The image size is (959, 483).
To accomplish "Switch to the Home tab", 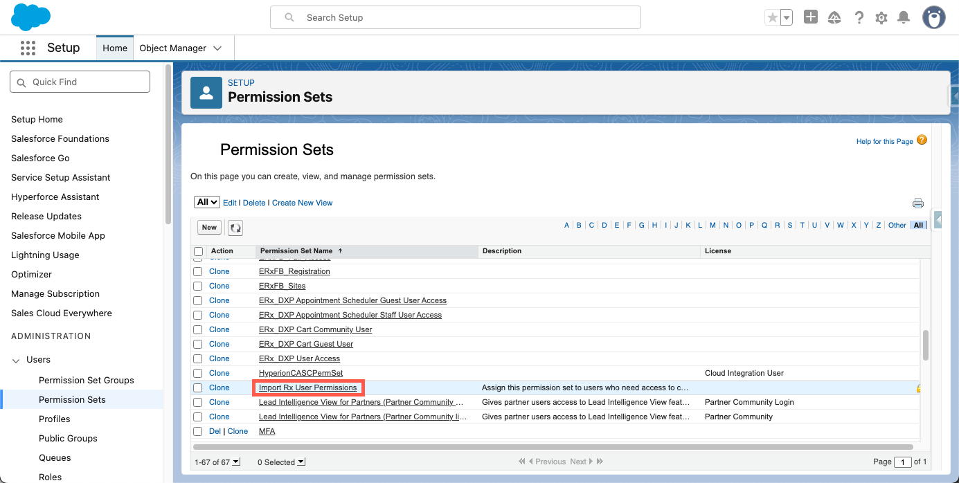I will 115,48.
